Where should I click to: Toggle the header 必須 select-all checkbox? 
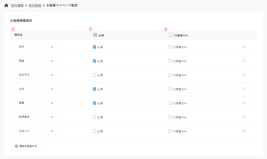[95, 35]
